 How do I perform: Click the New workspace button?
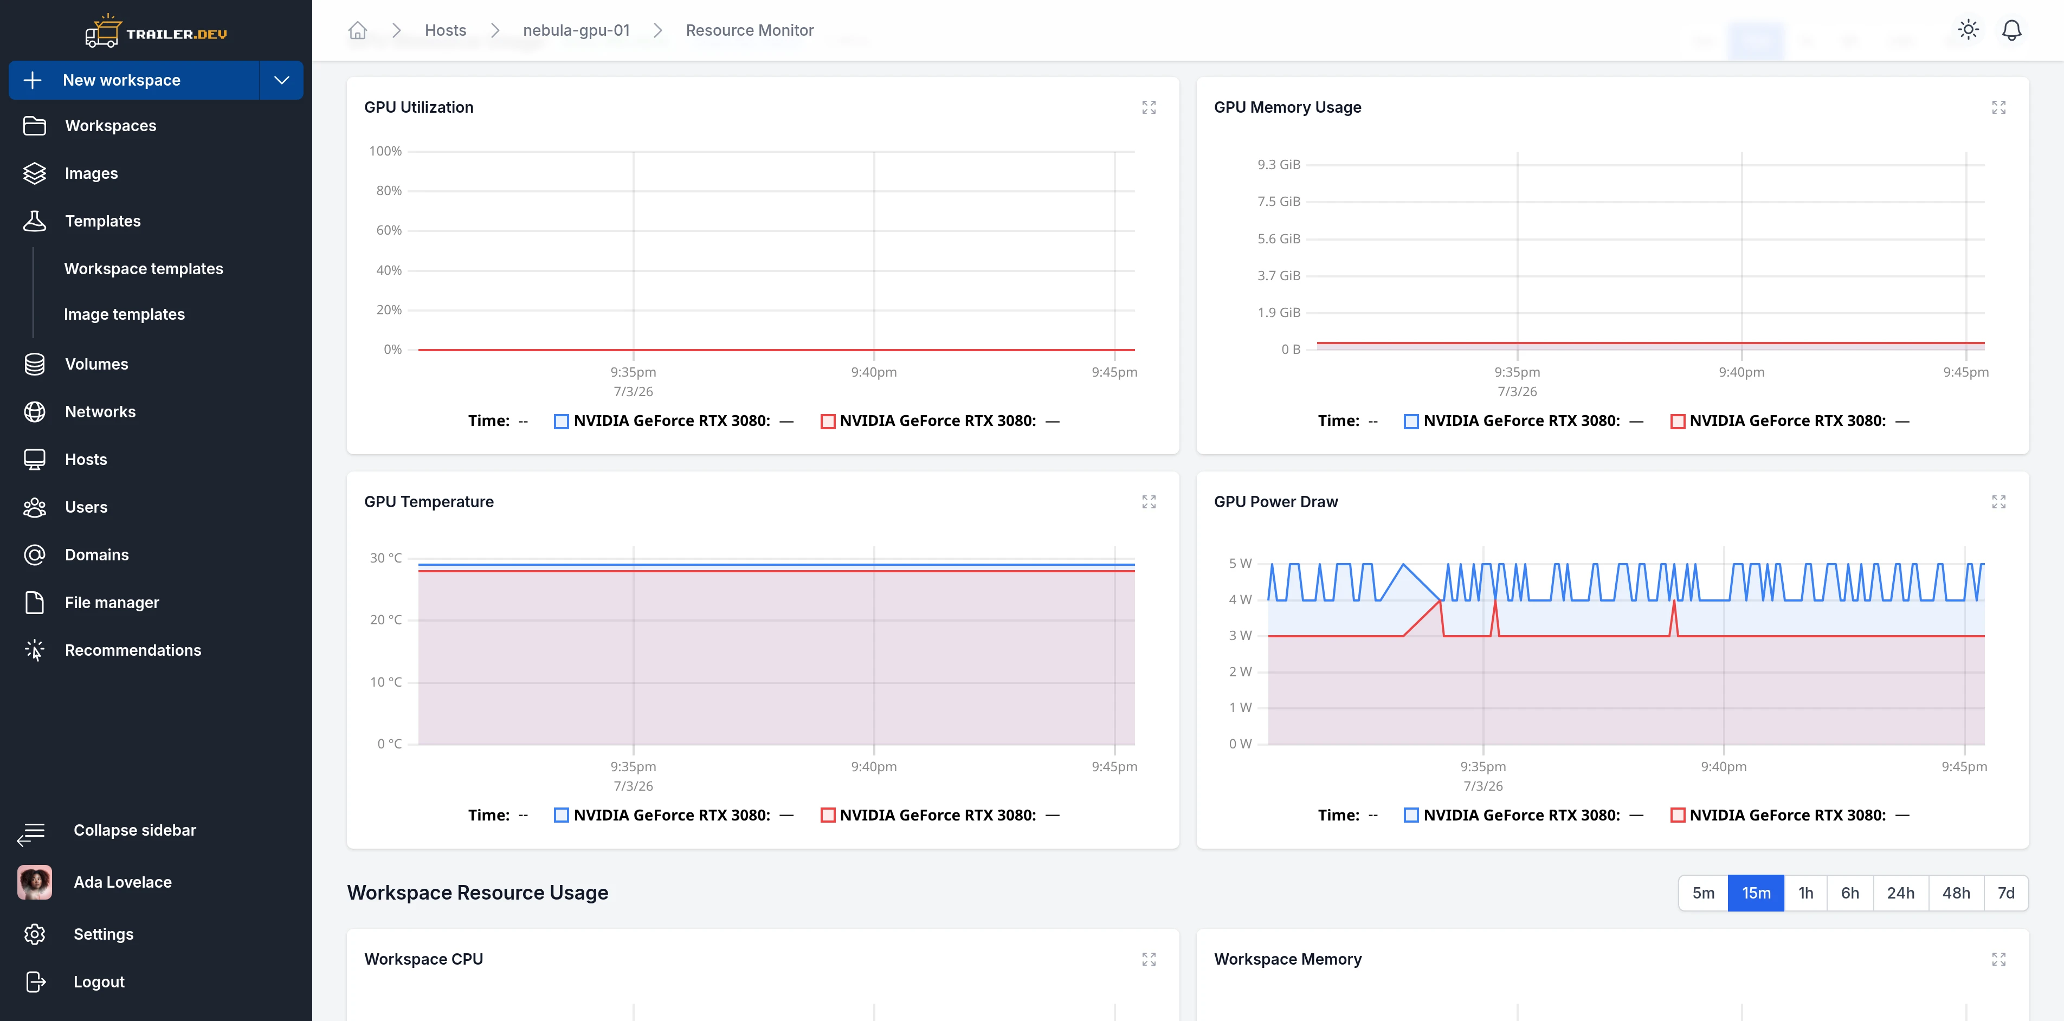(133, 80)
